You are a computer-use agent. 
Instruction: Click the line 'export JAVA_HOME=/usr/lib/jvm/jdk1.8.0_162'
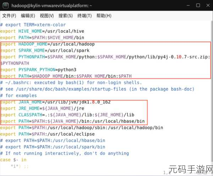click(55, 102)
